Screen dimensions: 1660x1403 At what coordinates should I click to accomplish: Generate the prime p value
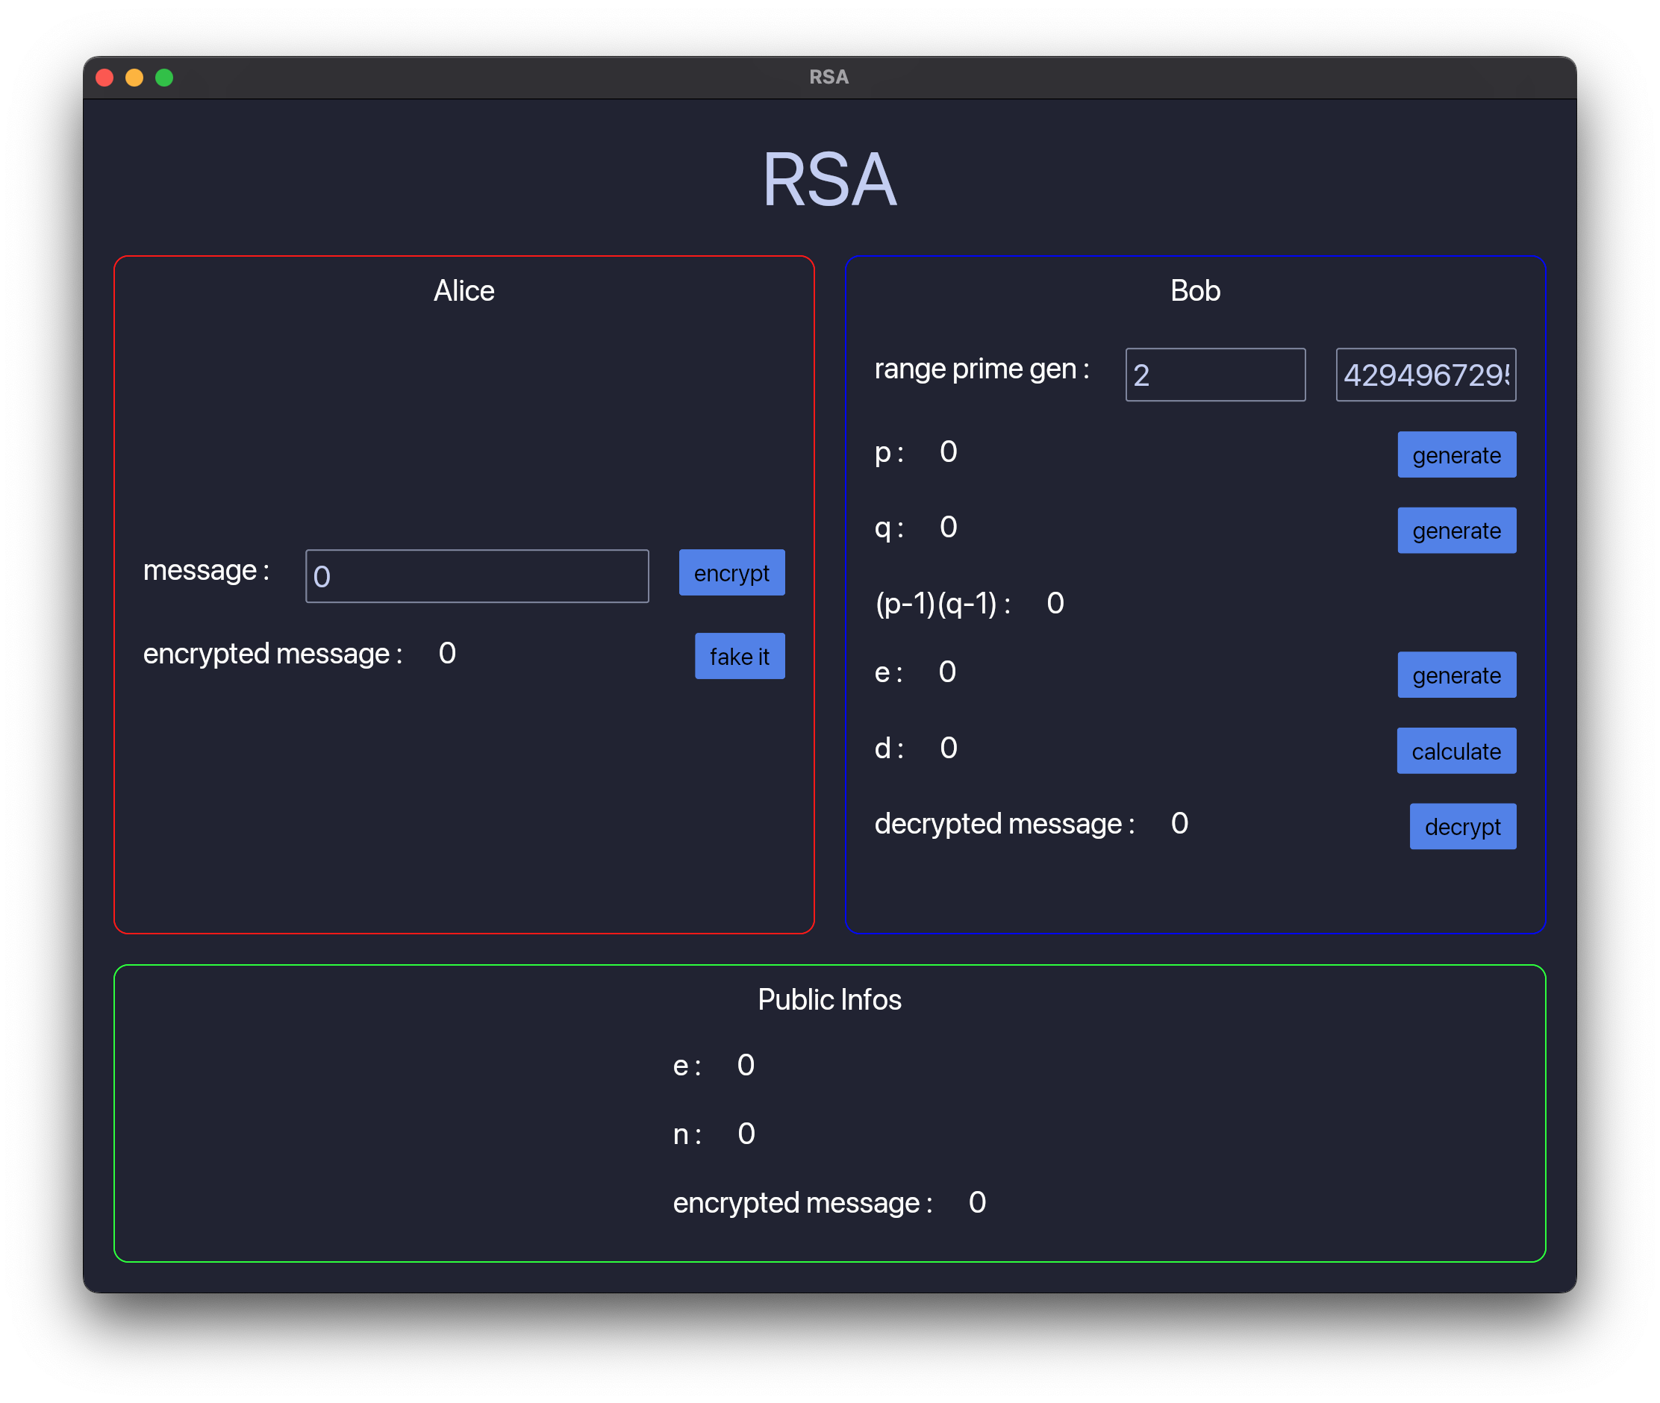tap(1456, 455)
